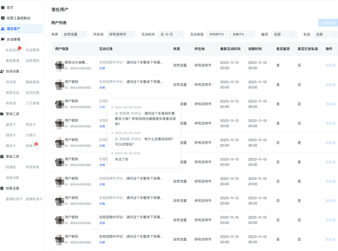
Task: Click the 潜在客户 people icon
Action: 3,29
